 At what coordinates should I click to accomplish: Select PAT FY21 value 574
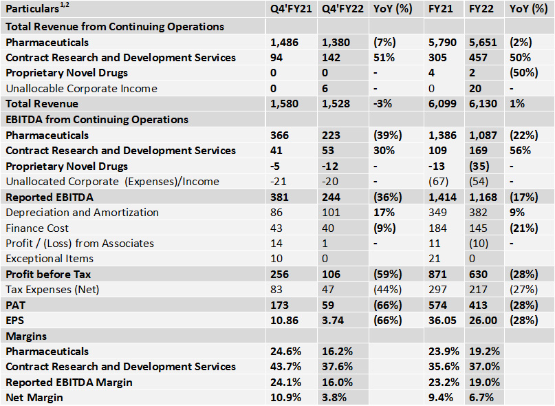(437, 306)
